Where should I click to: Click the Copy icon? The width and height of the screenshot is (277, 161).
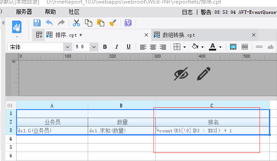(89, 23)
